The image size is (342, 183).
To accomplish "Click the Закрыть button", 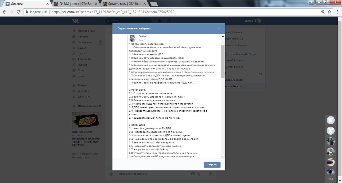I will 212,165.
